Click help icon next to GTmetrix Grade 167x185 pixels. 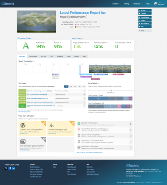[32, 38]
